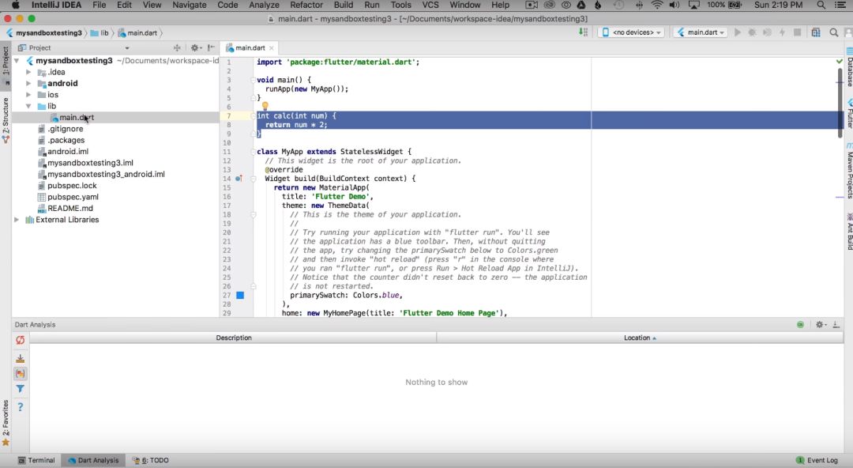
Task: Open the Refactor menu
Action: pos(306,5)
